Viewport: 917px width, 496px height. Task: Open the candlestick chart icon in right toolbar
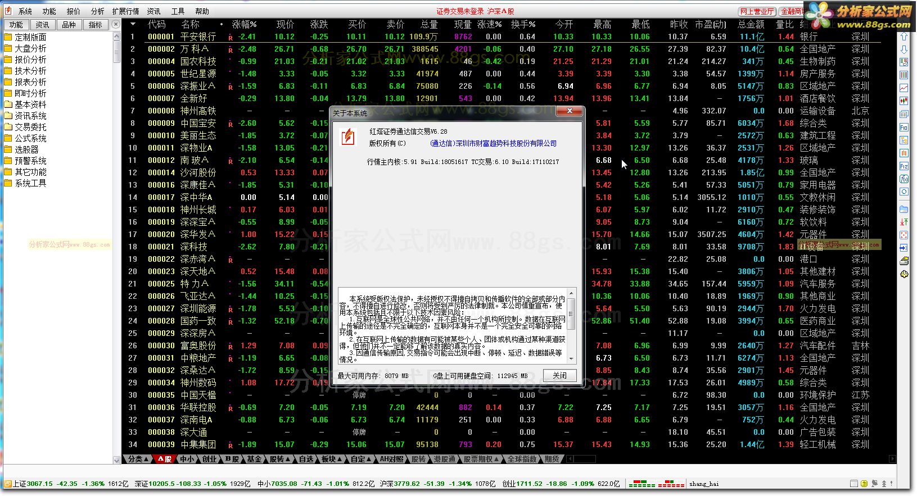[904, 101]
